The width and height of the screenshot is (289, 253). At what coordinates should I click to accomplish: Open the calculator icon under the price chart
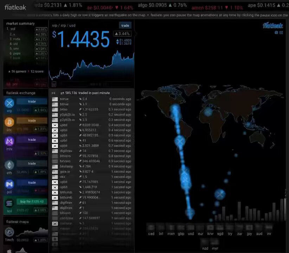(54, 84)
